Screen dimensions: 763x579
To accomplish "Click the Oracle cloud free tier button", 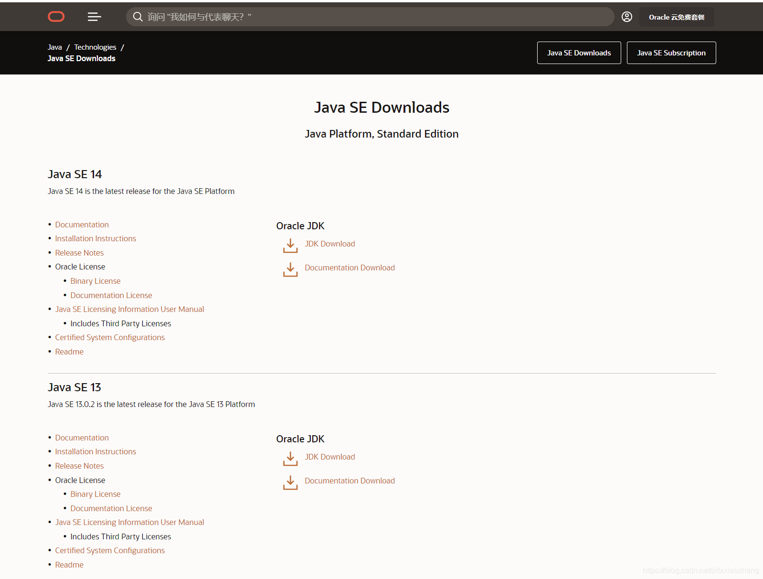I will click(677, 17).
